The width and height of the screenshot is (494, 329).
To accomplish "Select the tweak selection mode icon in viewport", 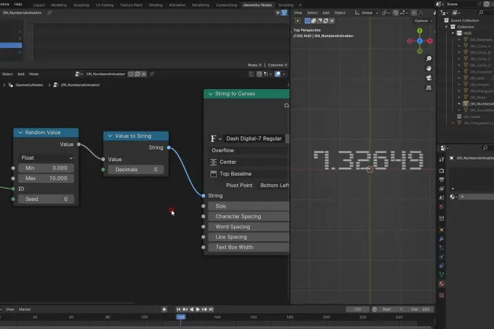I will (298, 21).
